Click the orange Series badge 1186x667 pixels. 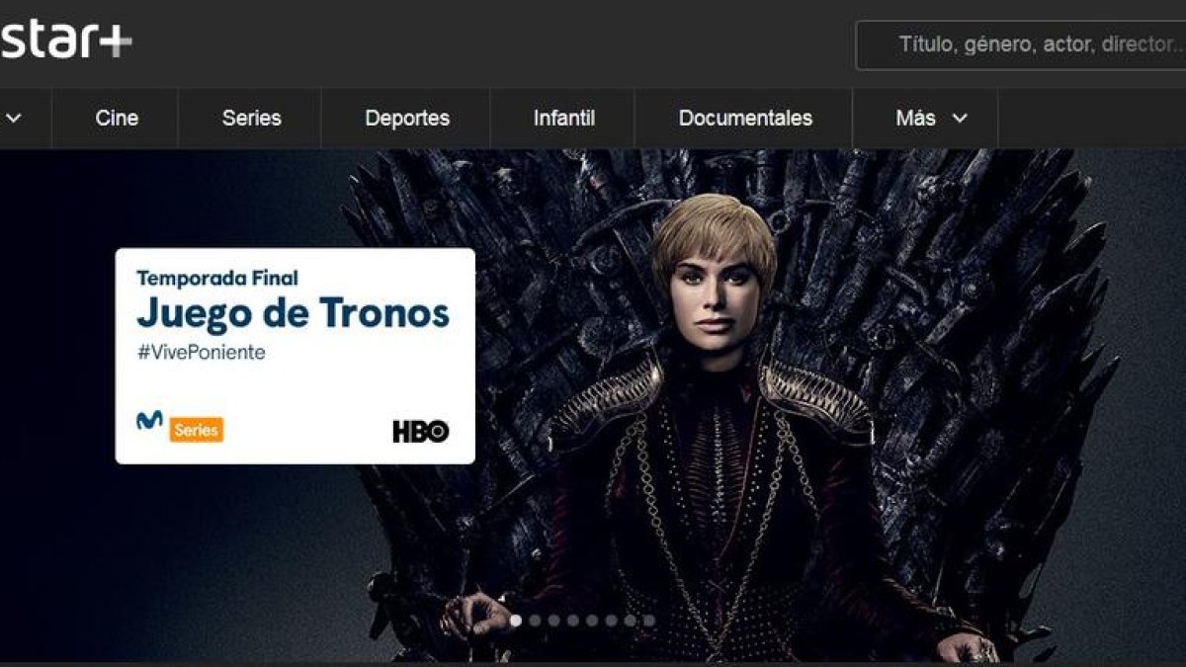tap(196, 430)
